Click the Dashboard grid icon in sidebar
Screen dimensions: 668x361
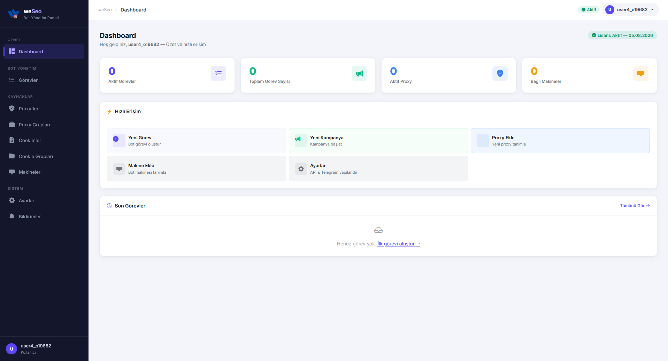point(12,52)
